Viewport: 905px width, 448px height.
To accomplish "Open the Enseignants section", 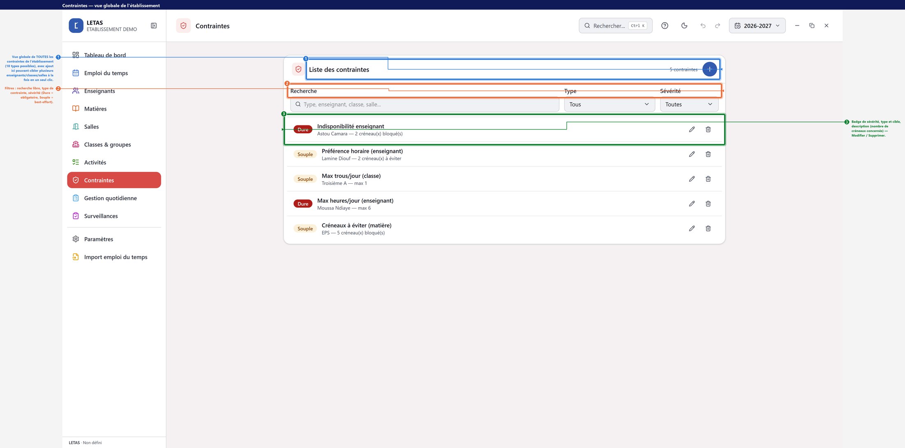I will click(114, 91).
